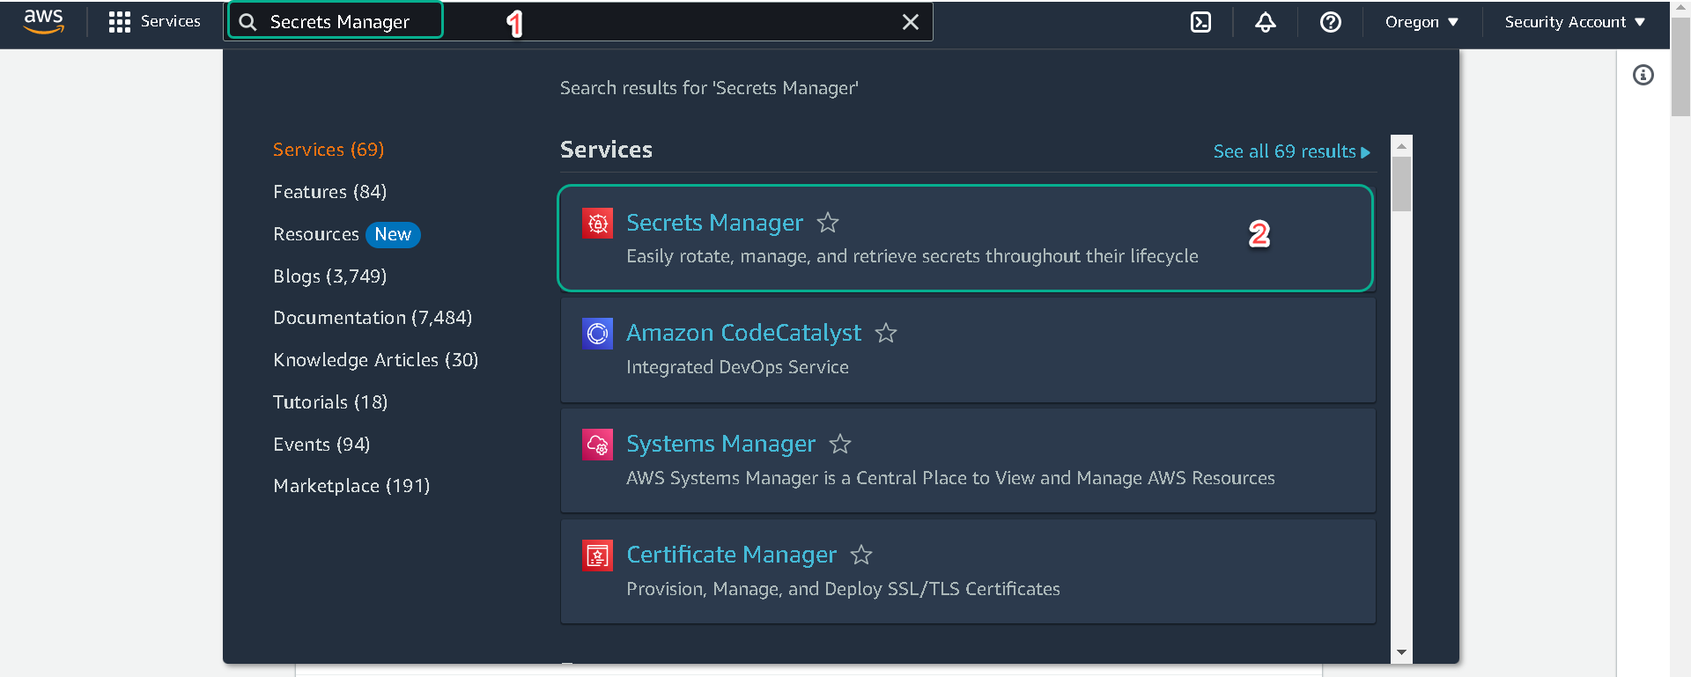Expand the Security Account dropdown
Screen dimensions: 1691x677
(1575, 22)
